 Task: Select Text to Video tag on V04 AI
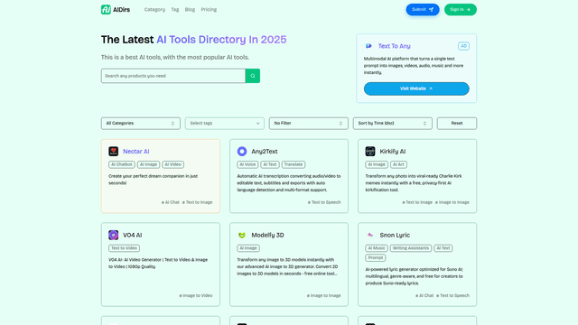[125, 248]
